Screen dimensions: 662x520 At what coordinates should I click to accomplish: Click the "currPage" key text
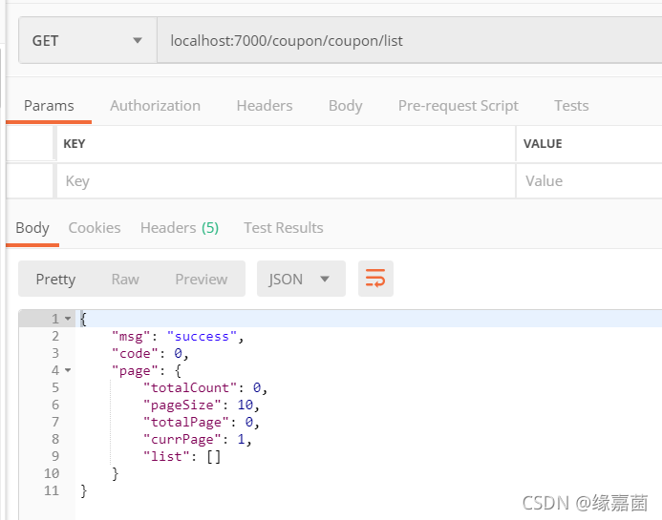coord(182,439)
